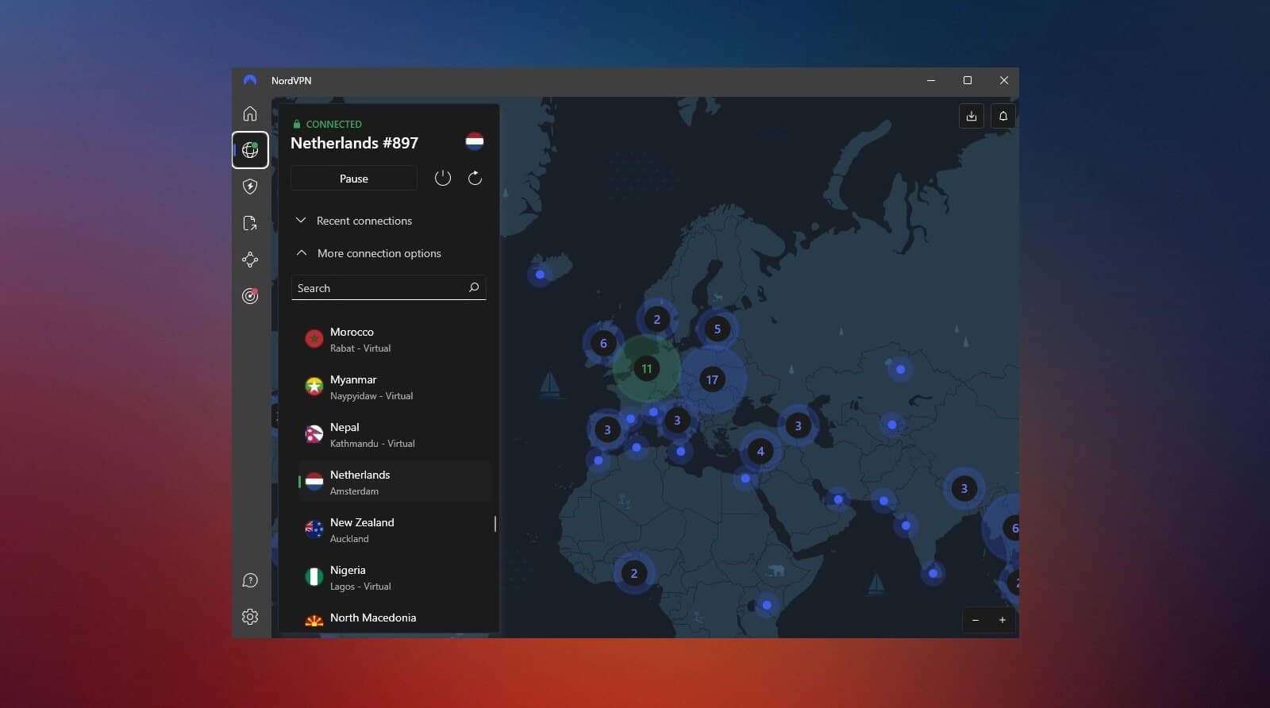Click the Nigeria flag icon
The width and height of the screenshot is (1270, 708).
[314, 577]
